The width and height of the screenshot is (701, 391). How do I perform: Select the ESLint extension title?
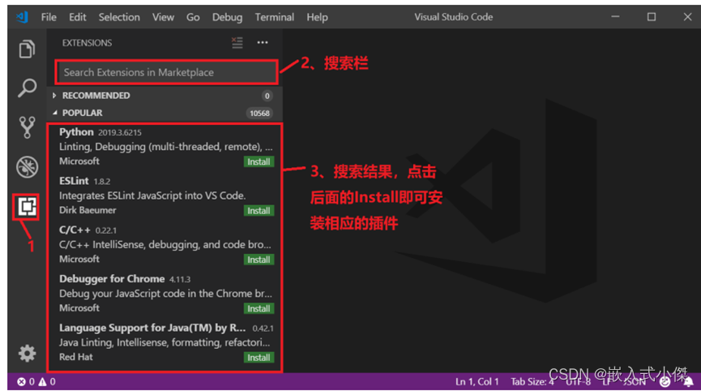pos(74,181)
